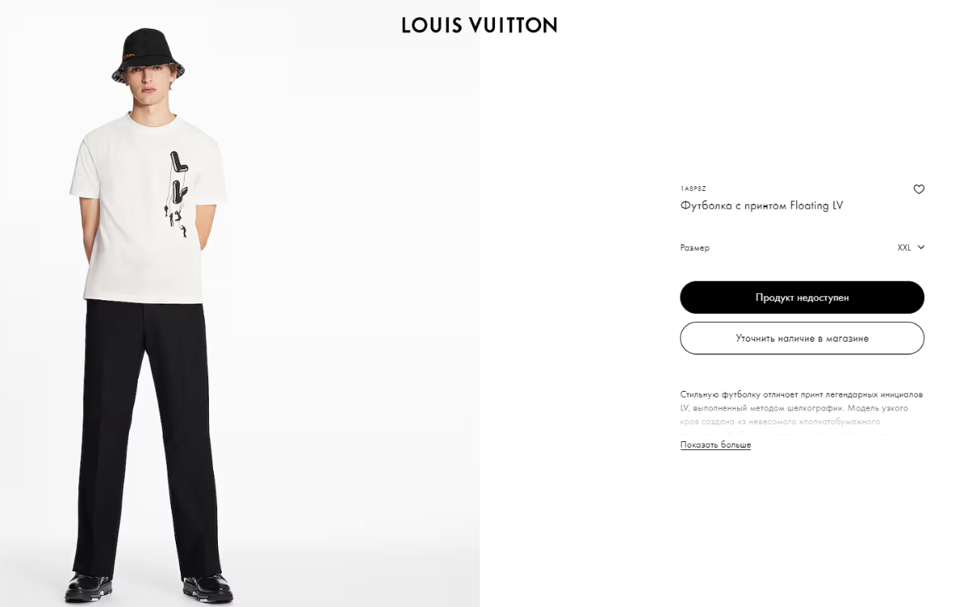Click the chevron arrow beside XXL
The height and width of the screenshot is (607, 972).
(x=920, y=248)
